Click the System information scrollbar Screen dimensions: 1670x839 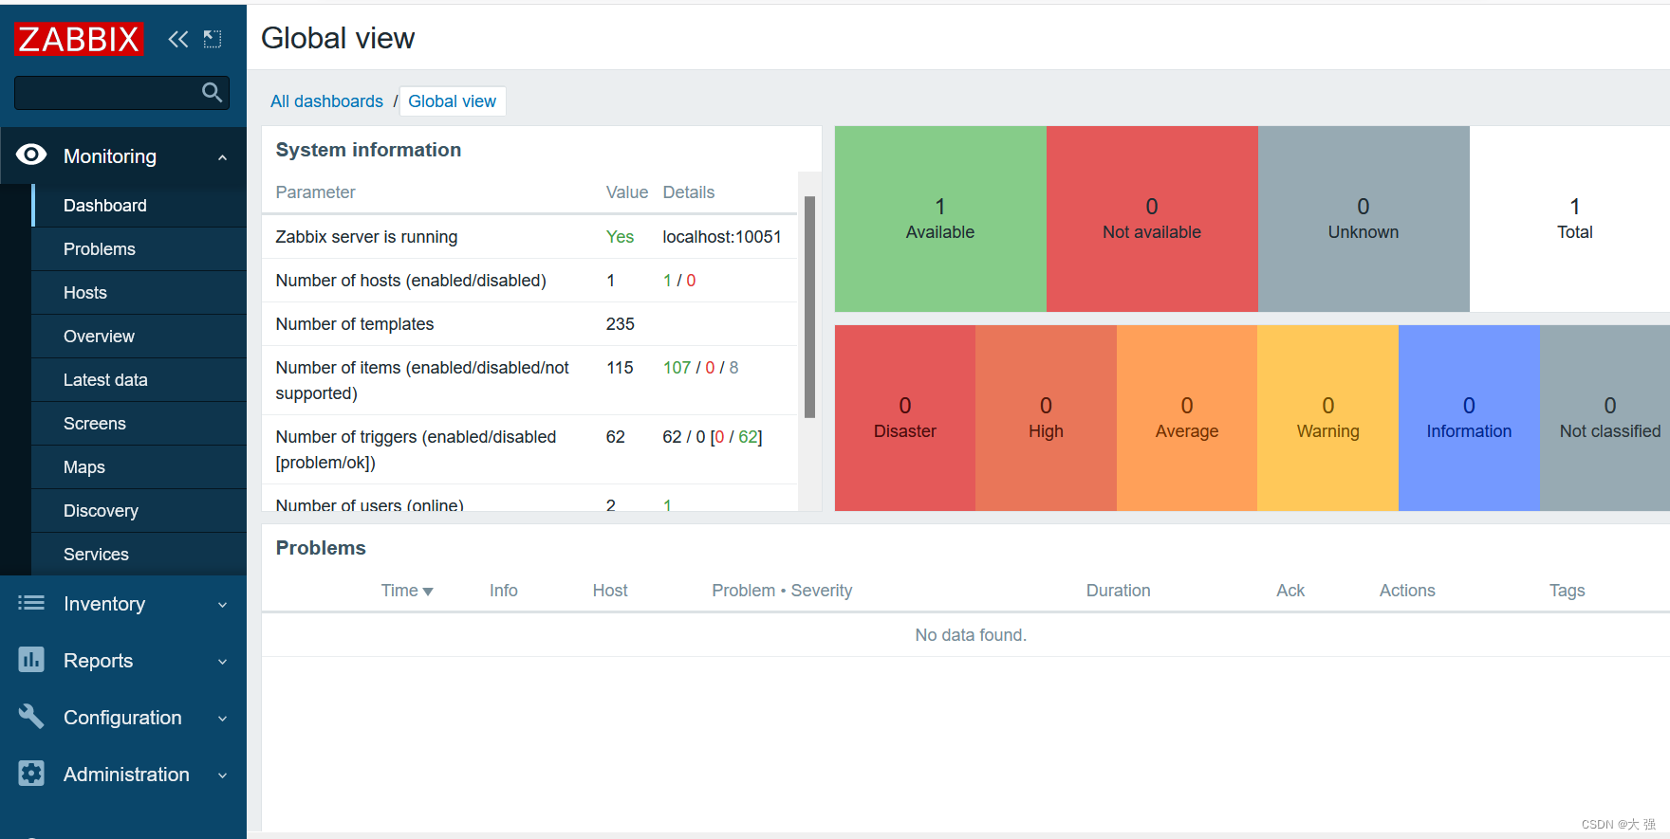tap(809, 307)
